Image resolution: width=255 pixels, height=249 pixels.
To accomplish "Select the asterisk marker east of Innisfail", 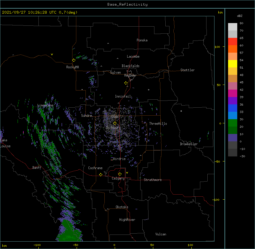I will pos(149,90).
